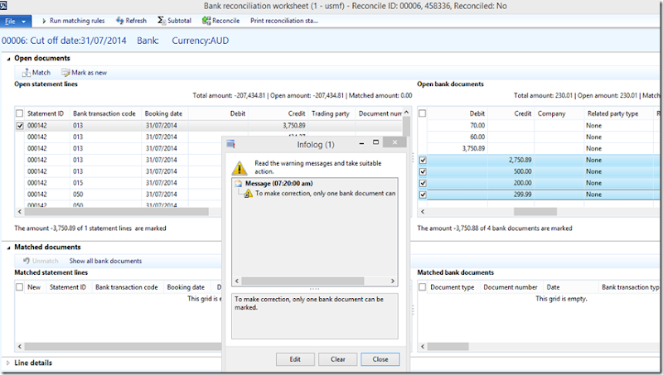Toggle select-all checkbox in Open statement lines header

click(x=20, y=113)
